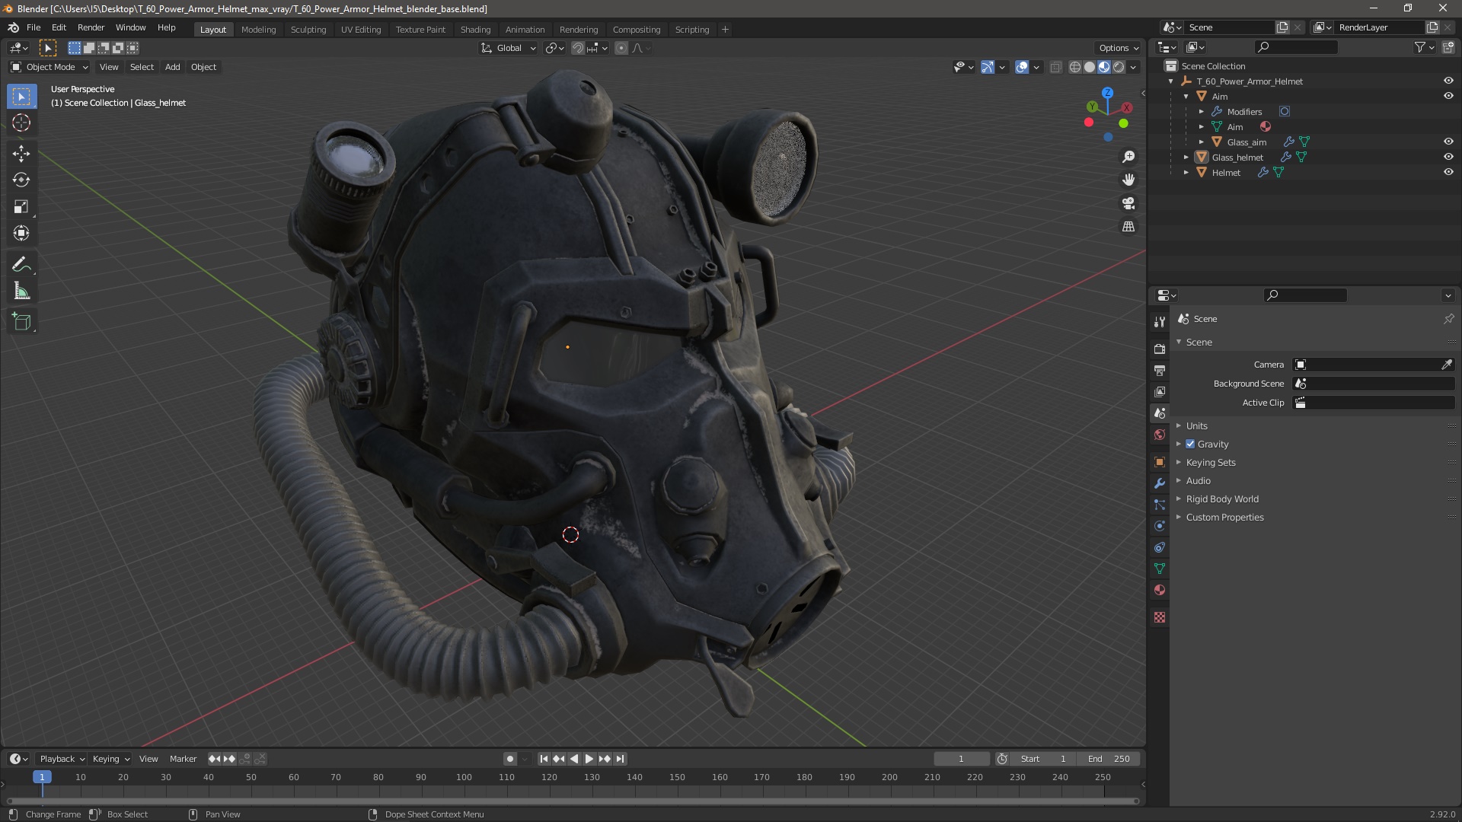Select the Cursor tool in the toolbar
The width and height of the screenshot is (1462, 822).
click(21, 123)
